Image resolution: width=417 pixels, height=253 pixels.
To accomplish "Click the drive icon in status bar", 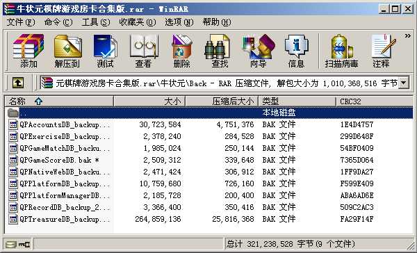I will click(11, 244).
